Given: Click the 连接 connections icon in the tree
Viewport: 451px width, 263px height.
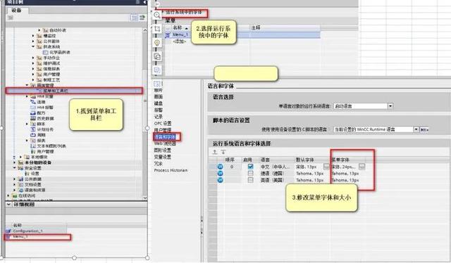Looking at the screenshot, I should (x=33, y=102).
